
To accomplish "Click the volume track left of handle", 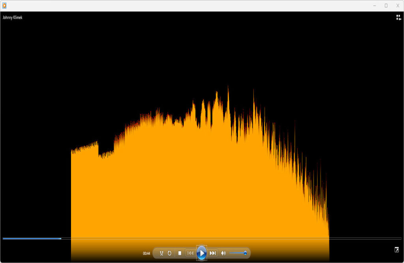I will click(x=236, y=253).
